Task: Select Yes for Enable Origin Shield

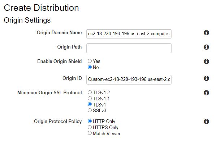Action: click(90, 61)
